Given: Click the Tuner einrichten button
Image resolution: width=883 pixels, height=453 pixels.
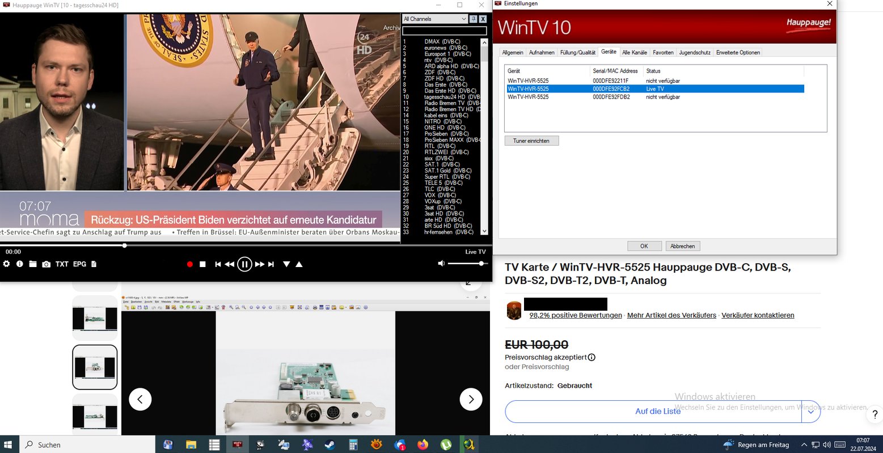Looking at the screenshot, I should (x=531, y=141).
